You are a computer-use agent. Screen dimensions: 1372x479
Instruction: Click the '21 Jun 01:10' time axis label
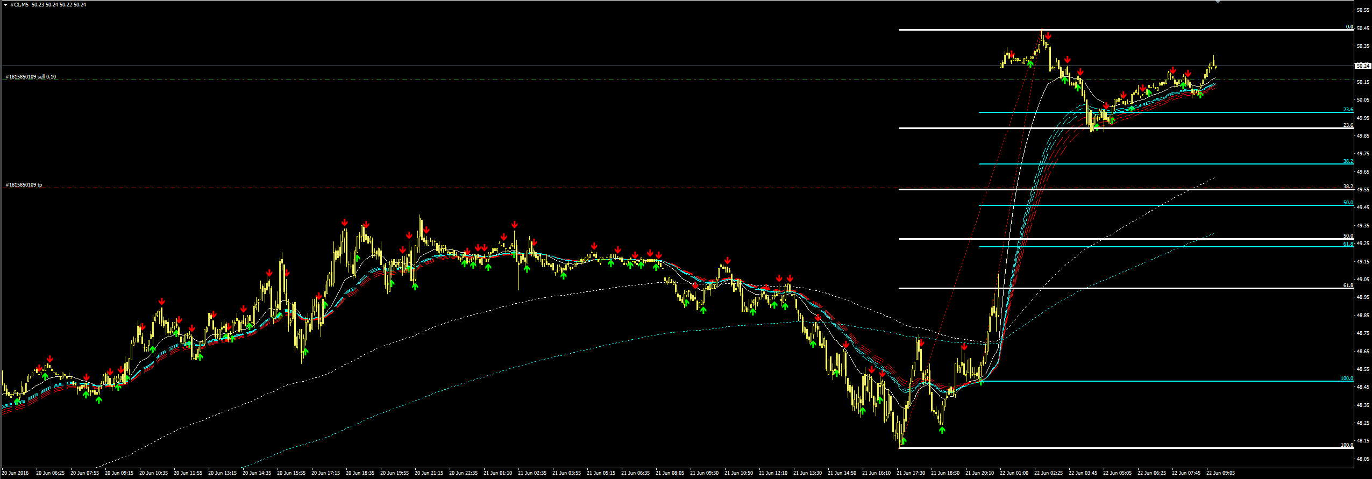[498, 473]
